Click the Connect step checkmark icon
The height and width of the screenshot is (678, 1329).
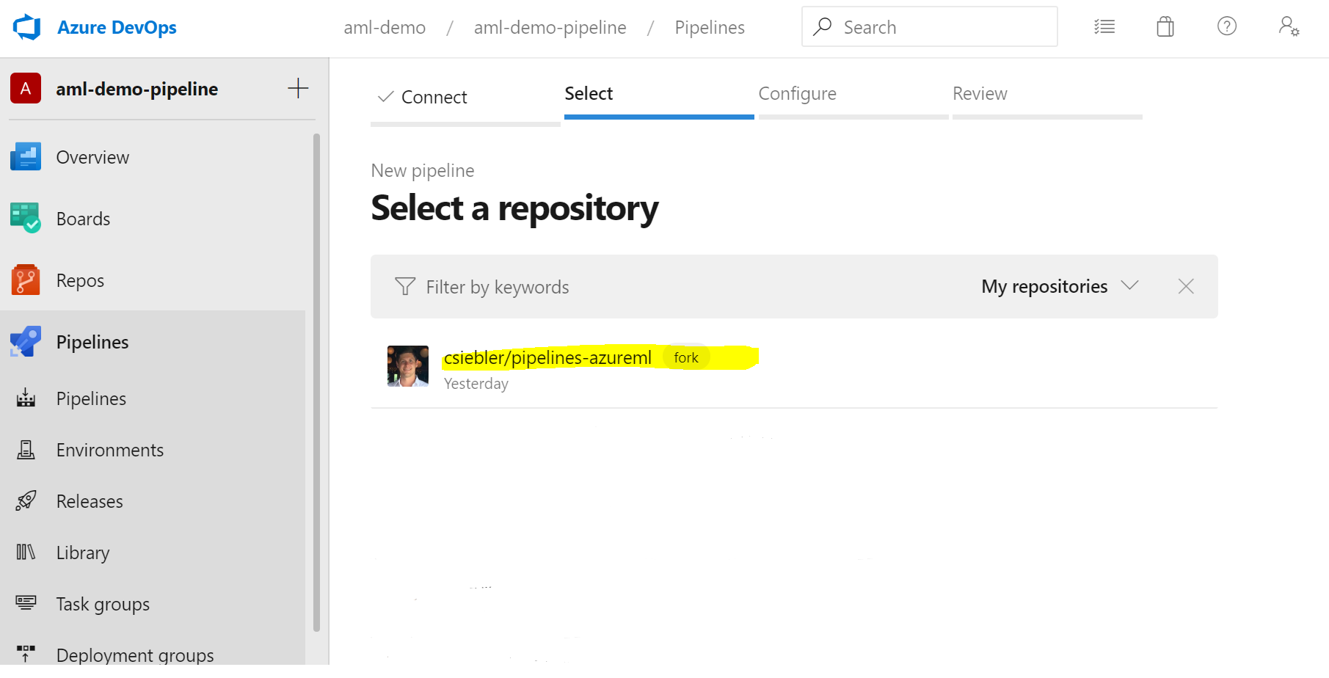pos(385,96)
